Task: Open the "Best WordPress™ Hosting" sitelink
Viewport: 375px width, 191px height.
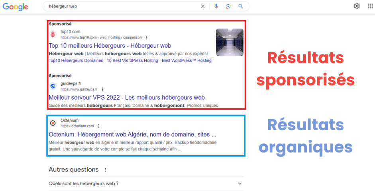Action: 187,61
